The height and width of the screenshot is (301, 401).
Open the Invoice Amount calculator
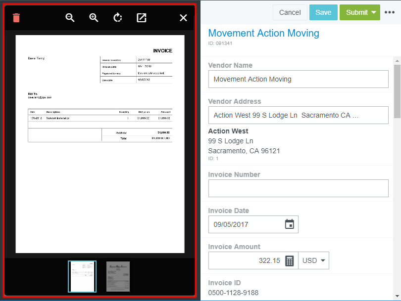(x=290, y=260)
